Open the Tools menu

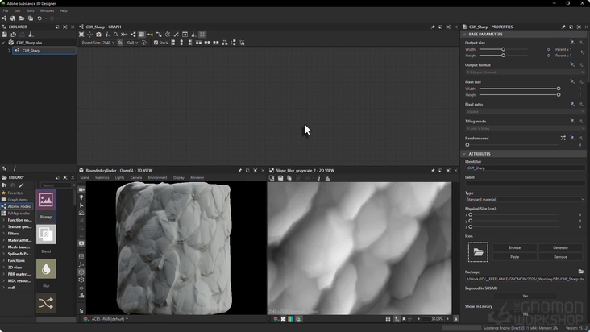[30, 11]
